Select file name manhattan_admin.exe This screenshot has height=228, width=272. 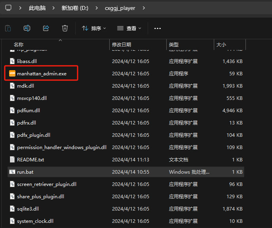click(42, 74)
